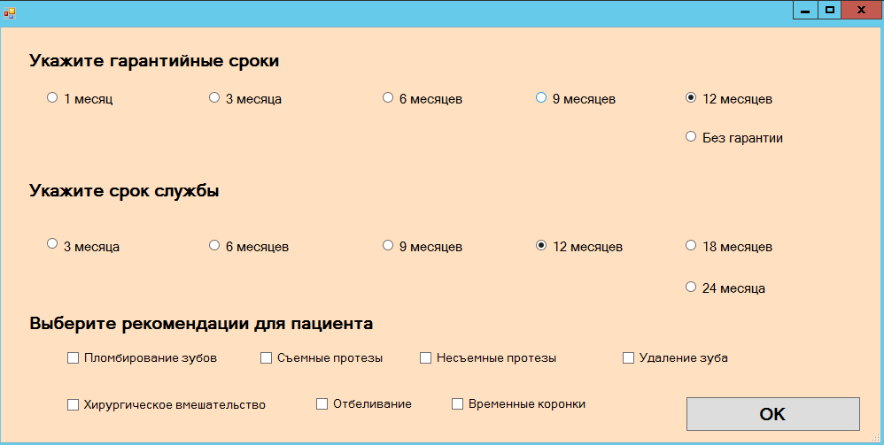Maximize the window using the title bar button
Viewport: 884px width, 445px height.
[x=830, y=11]
